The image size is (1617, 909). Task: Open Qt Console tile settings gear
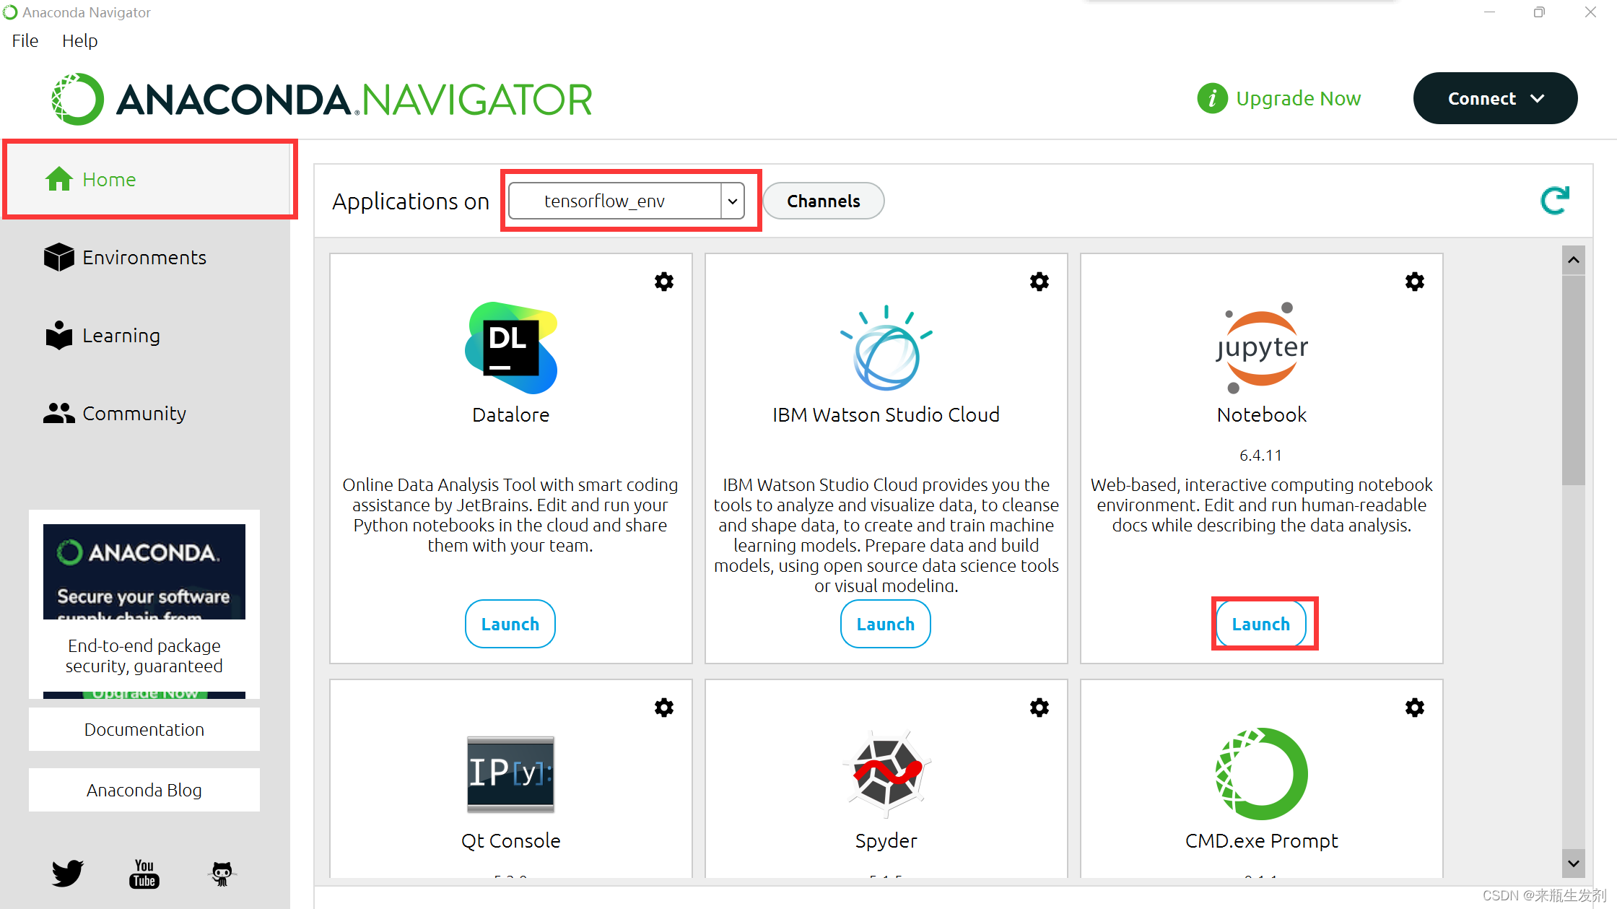(x=664, y=708)
